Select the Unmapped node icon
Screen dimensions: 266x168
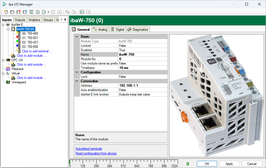pos(8,82)
